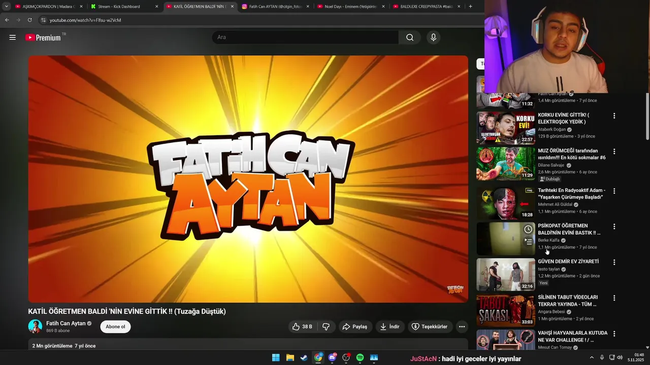Go forward in browser history
The image size is (650, 365).
coord(18,20)
